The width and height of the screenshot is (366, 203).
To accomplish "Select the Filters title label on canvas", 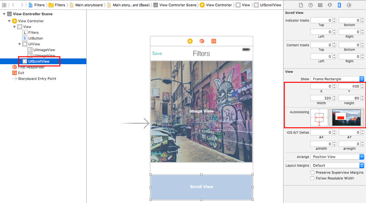I will coord(201,53).
